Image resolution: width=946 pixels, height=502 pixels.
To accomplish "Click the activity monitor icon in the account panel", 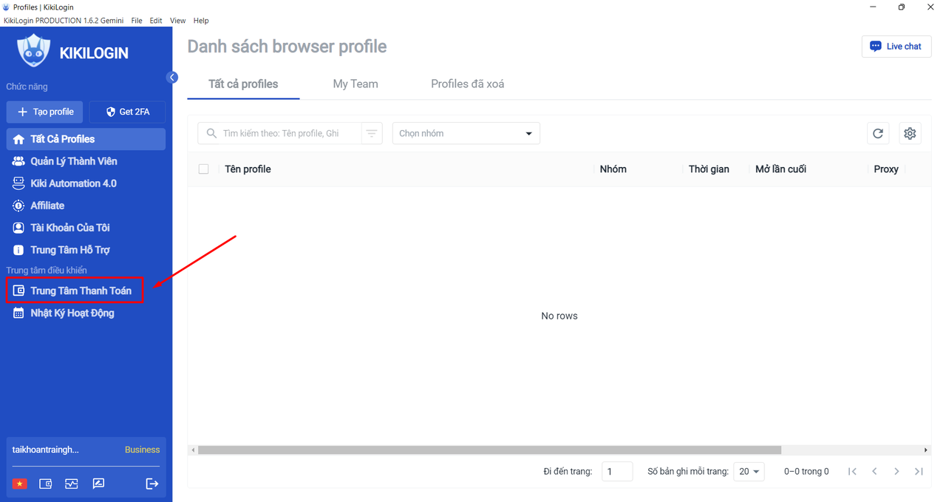I will point(71,484).
